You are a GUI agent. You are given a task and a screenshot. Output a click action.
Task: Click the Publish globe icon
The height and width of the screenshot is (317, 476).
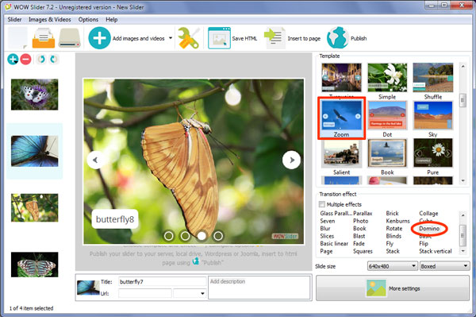tap(338, 38)
